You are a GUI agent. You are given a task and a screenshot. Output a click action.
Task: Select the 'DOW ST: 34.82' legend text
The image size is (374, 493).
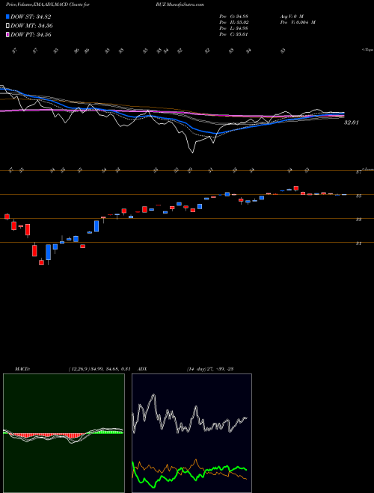(31, 16)
